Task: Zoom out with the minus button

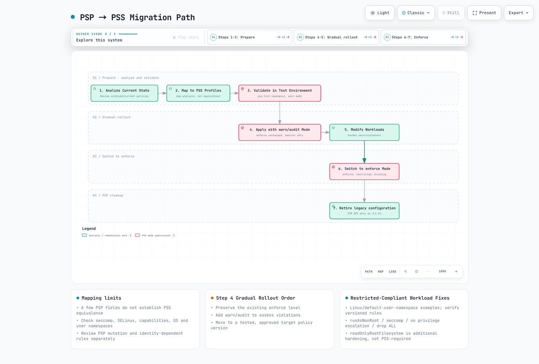Action: tap(429, 272)
